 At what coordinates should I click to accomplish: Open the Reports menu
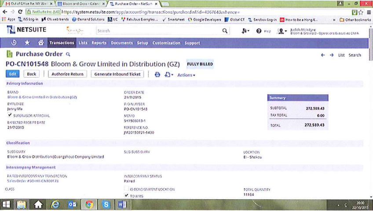[x=99, y=43]
